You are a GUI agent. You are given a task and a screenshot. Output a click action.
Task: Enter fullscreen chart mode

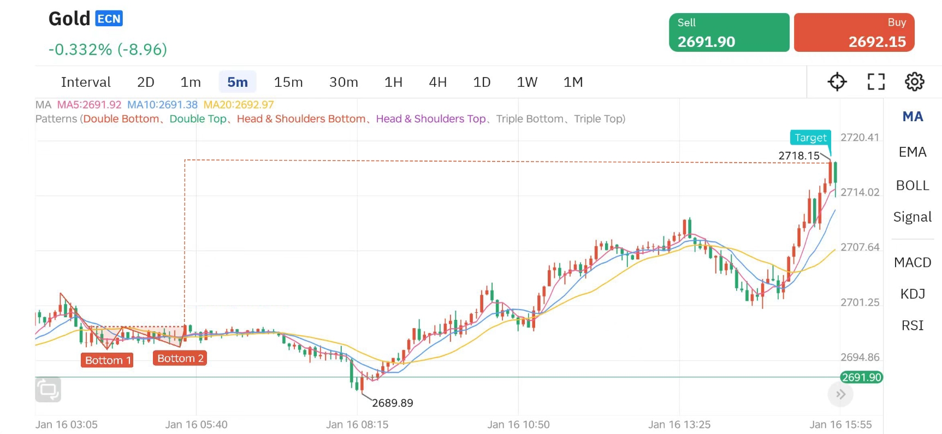[x=876, y=82]
